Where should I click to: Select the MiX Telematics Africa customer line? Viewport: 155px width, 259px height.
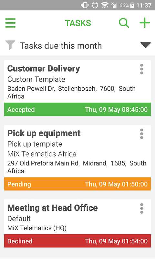point(42,154)
